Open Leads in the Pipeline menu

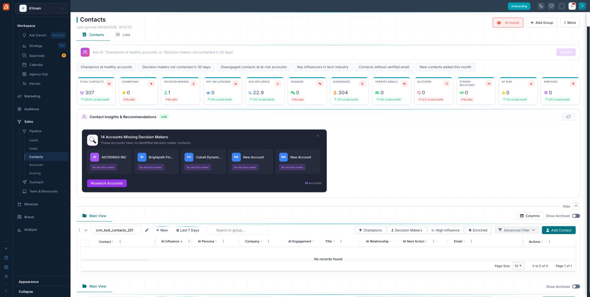click(x=34, y=140)
